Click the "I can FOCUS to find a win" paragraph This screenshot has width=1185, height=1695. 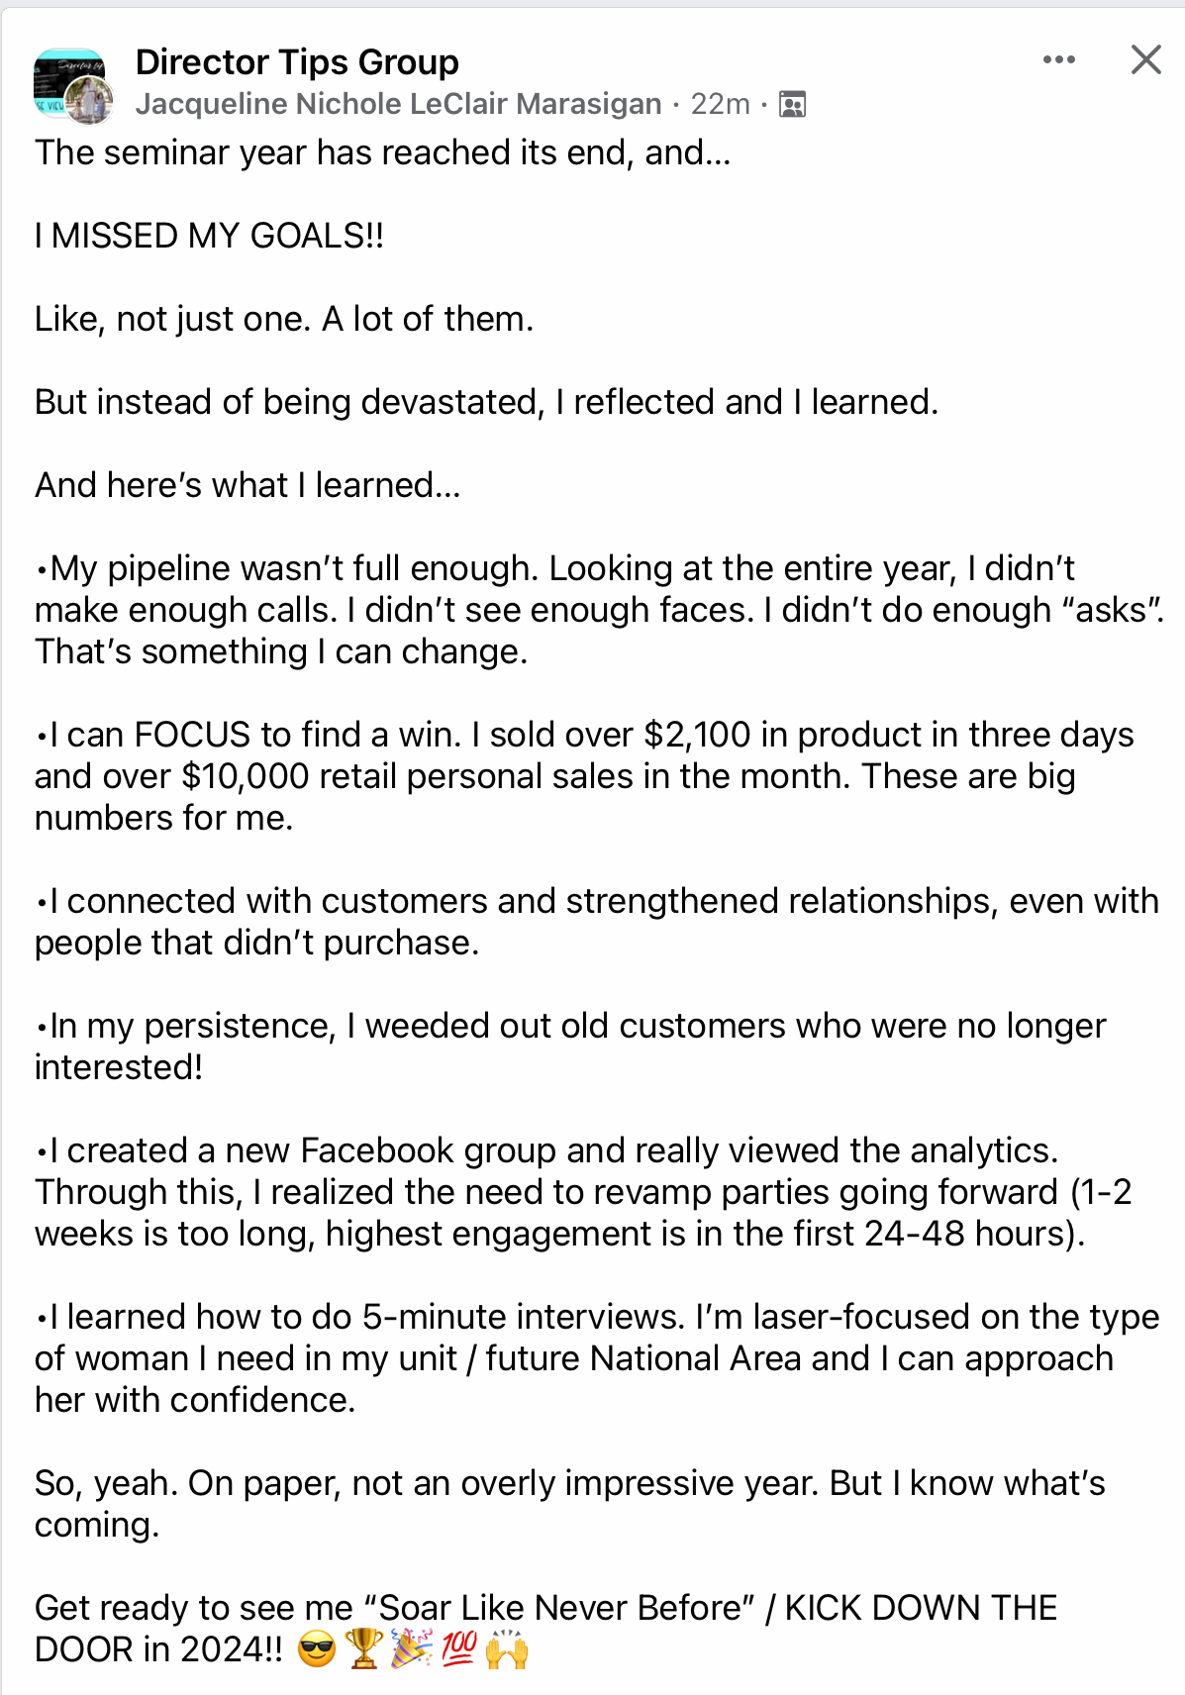coord(584,776)
